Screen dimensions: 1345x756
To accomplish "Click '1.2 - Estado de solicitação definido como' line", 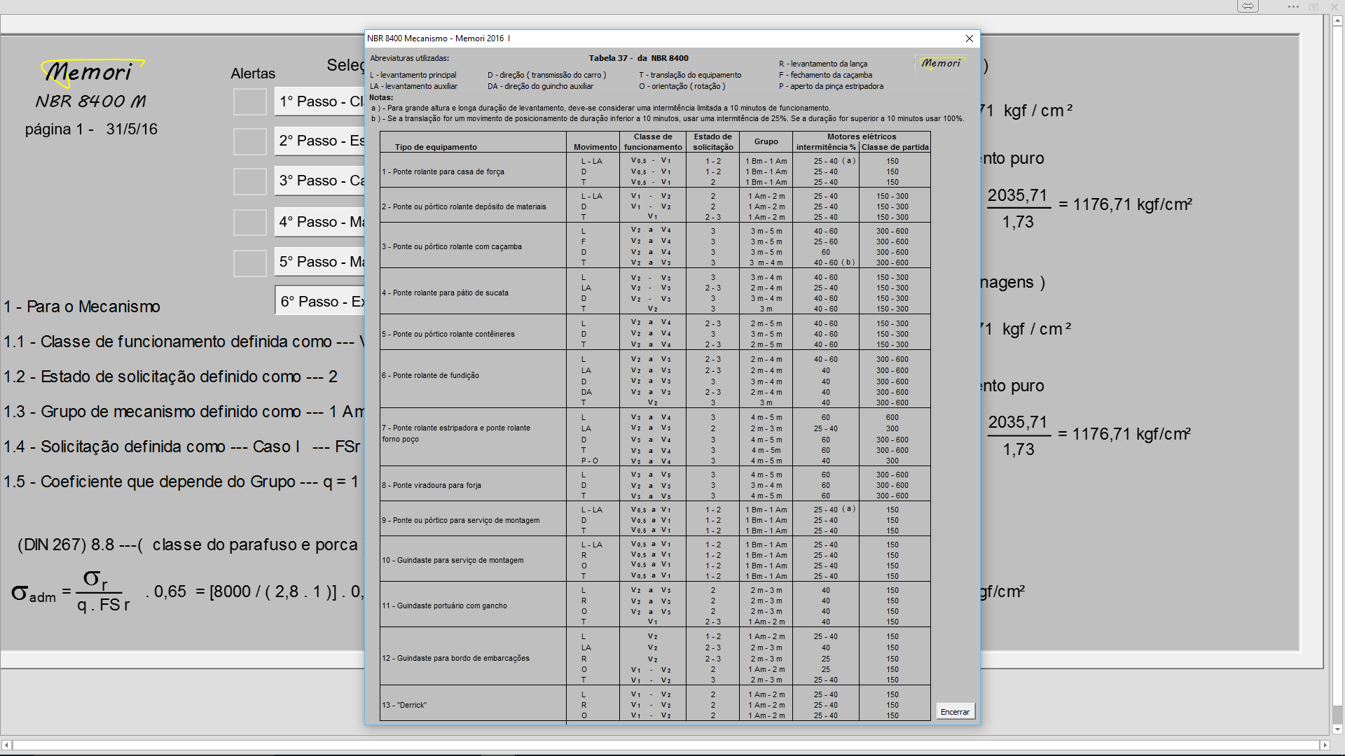I will pos(170,377).
